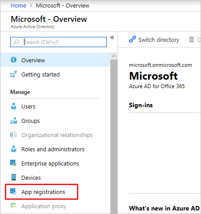Click the App registrations grid icon
The width and height of the screenshot is (201, 214).
[x=13, y=191]
